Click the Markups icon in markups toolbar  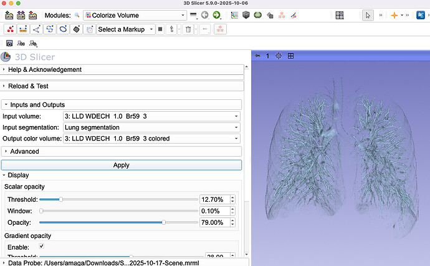tap(220, 29)
